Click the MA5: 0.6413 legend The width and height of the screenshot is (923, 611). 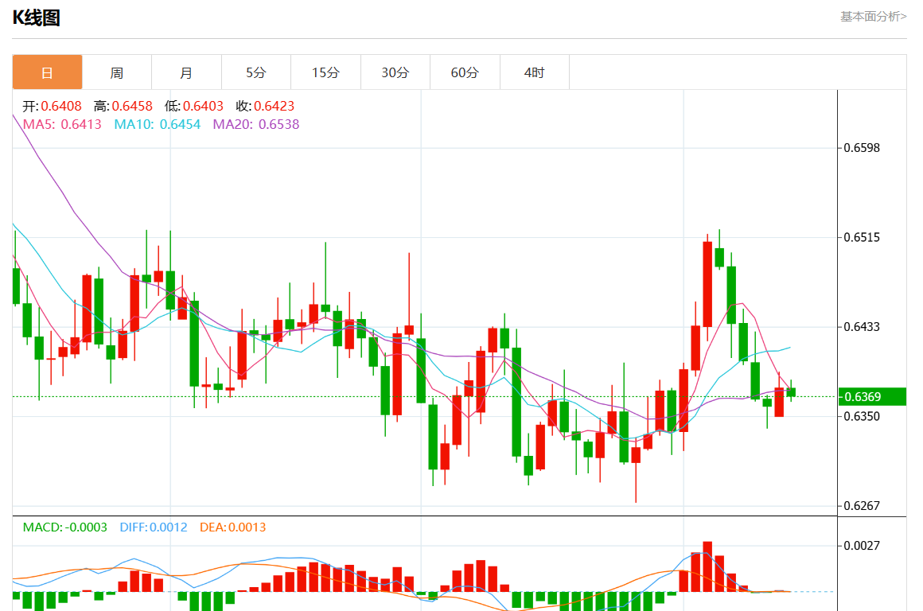coord(62,124)
